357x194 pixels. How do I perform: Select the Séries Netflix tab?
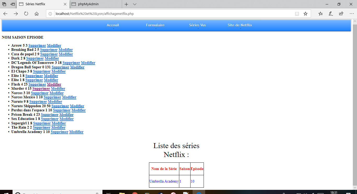click(43, 4)
